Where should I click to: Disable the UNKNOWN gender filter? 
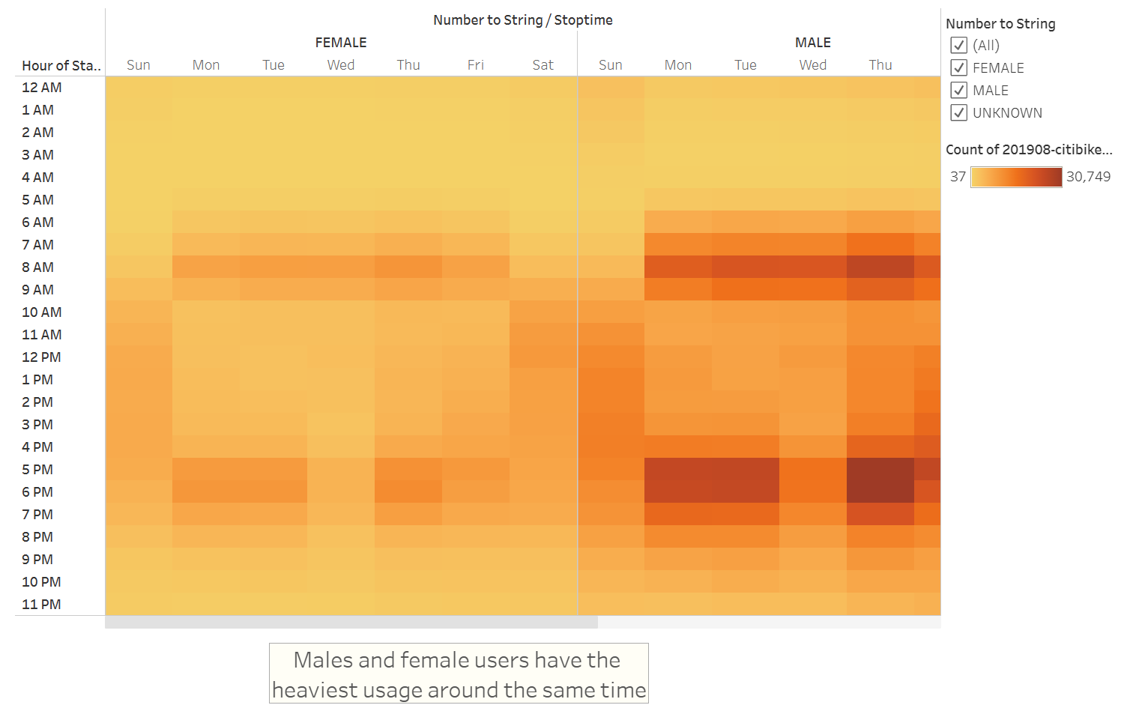959,112
